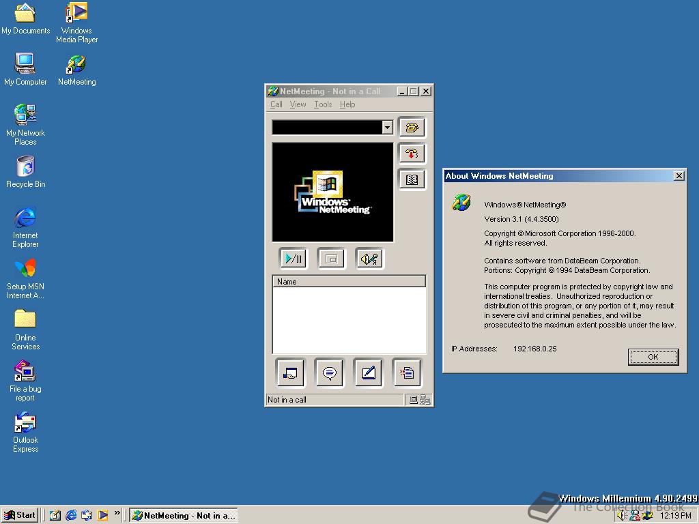
Task: Click the NetMeeting taskbar button
Action: pyautogui.click(x=183, y=515)
